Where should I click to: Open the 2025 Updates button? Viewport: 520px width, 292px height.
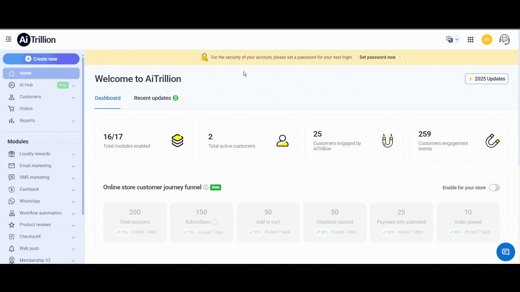pos(486,79)
